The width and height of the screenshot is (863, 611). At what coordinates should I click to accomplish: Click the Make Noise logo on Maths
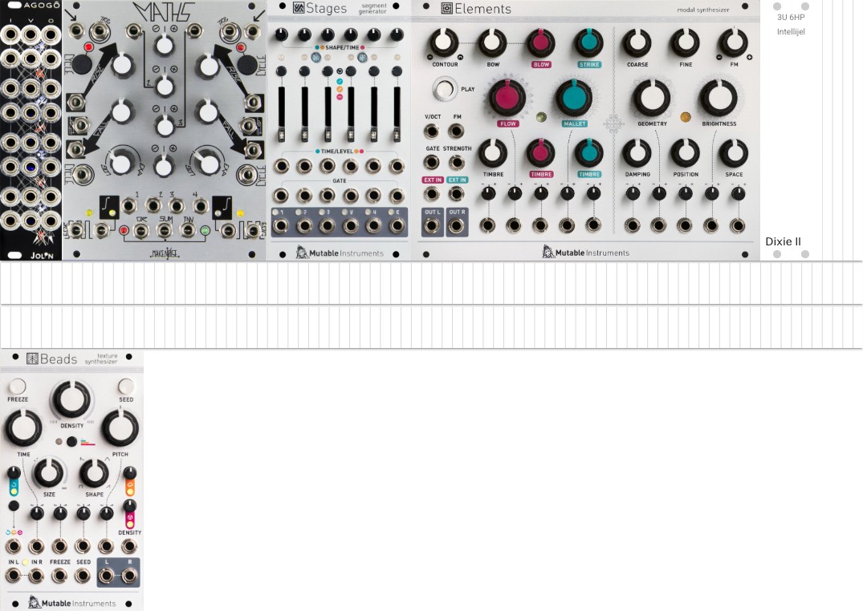[x=165, y=253]
